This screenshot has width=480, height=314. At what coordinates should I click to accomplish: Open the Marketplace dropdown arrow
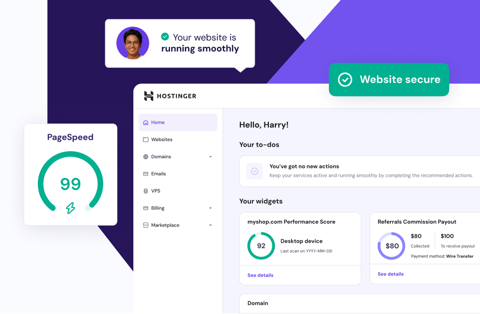[x=211, y=225]
